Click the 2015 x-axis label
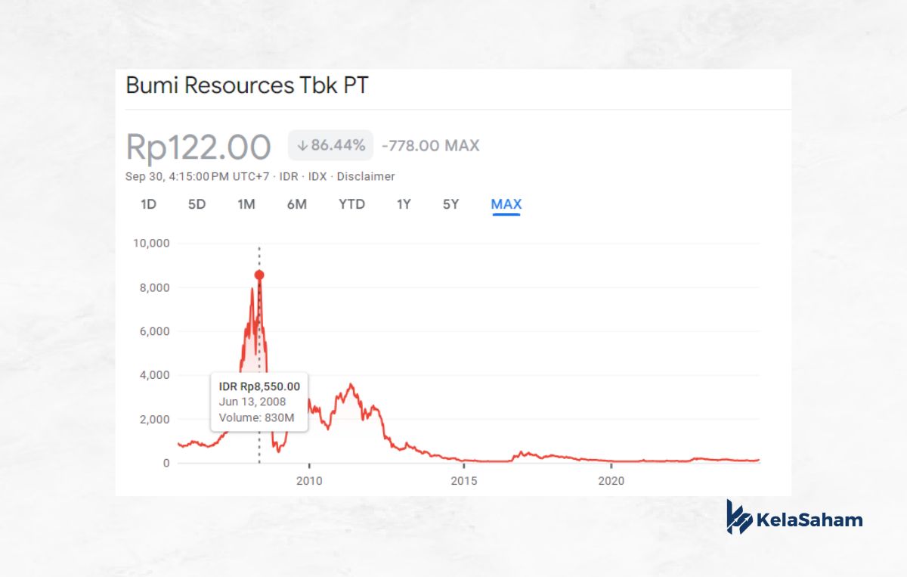The width and height of the screenshot is (907, 577). 465,481
